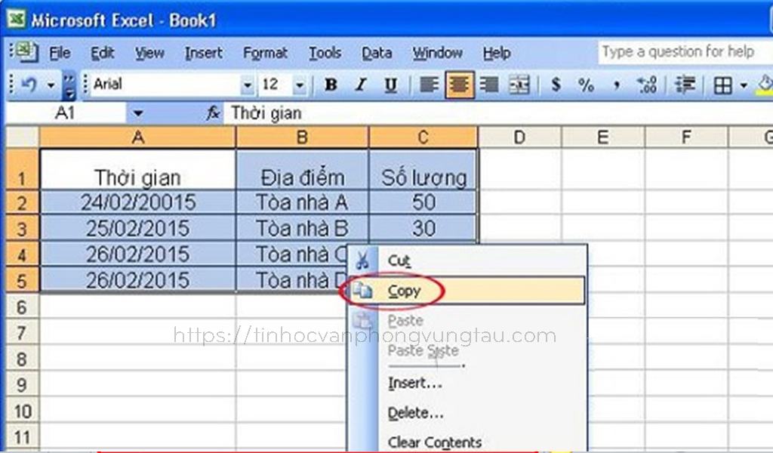Click the Borders icon
Image resolution: width=773 pixels, height=453 pixels.
coord(722,86)
